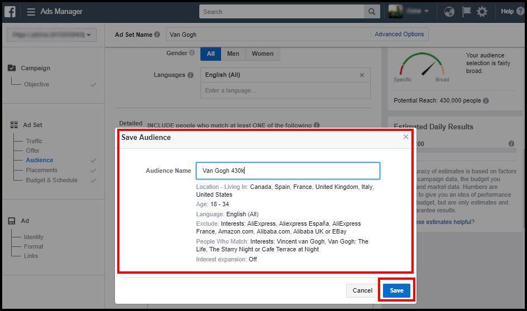This screenshot has height=311, width=527.
Task: Open the profile name dropdown arrow
Action: click(426, 11)
